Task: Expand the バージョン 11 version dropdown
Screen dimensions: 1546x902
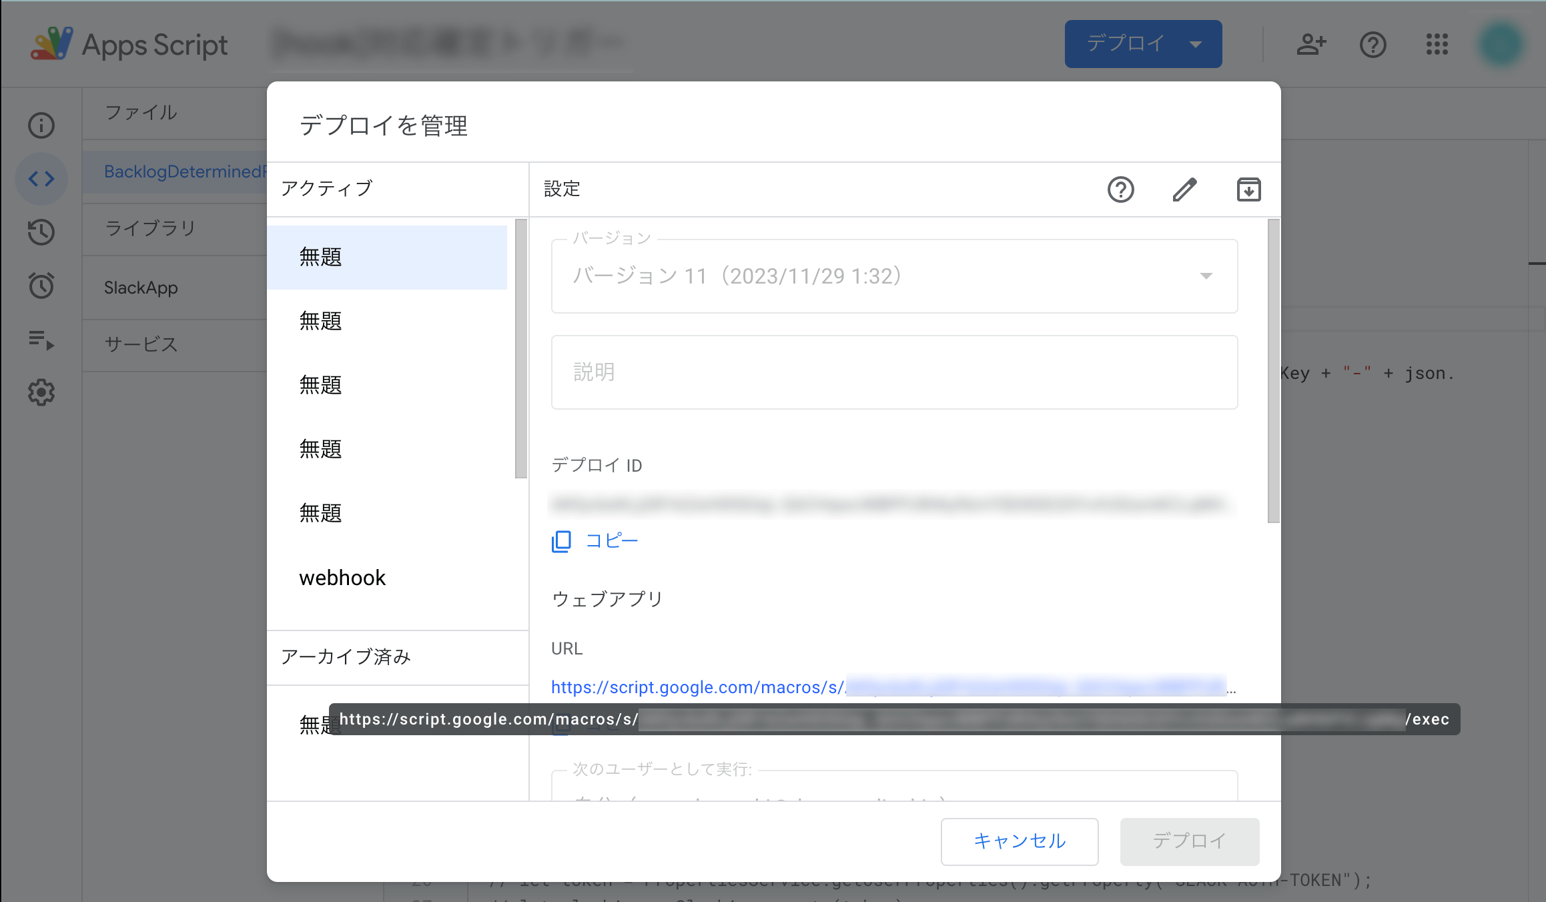Action: click(1206, 276)
